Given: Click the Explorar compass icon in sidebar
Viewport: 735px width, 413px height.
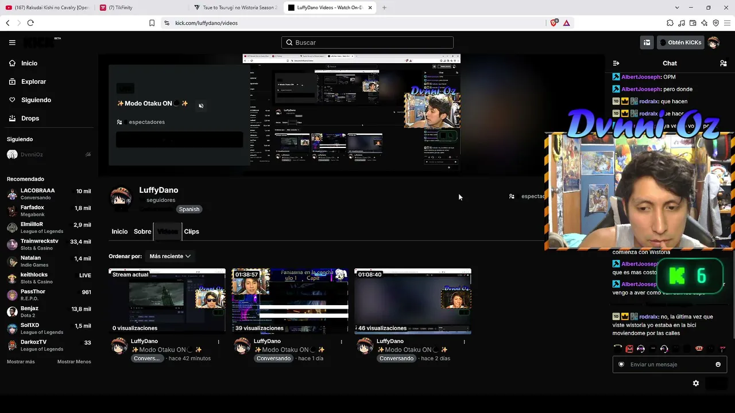Looking at the screenshot, I should 12,81.
